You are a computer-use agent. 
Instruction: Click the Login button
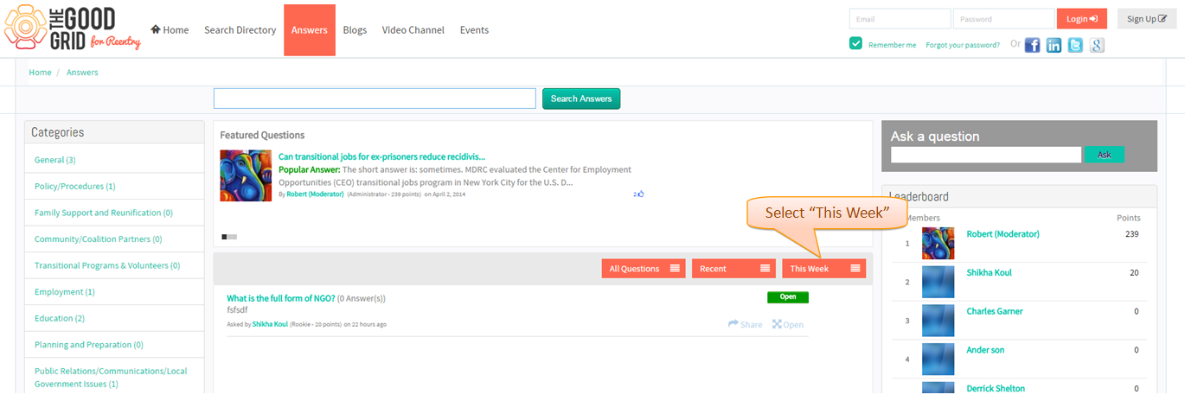[x=1082, y=19]
